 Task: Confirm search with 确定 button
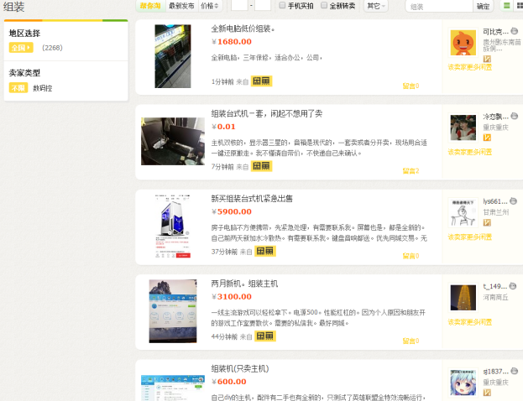coord(483,7)
